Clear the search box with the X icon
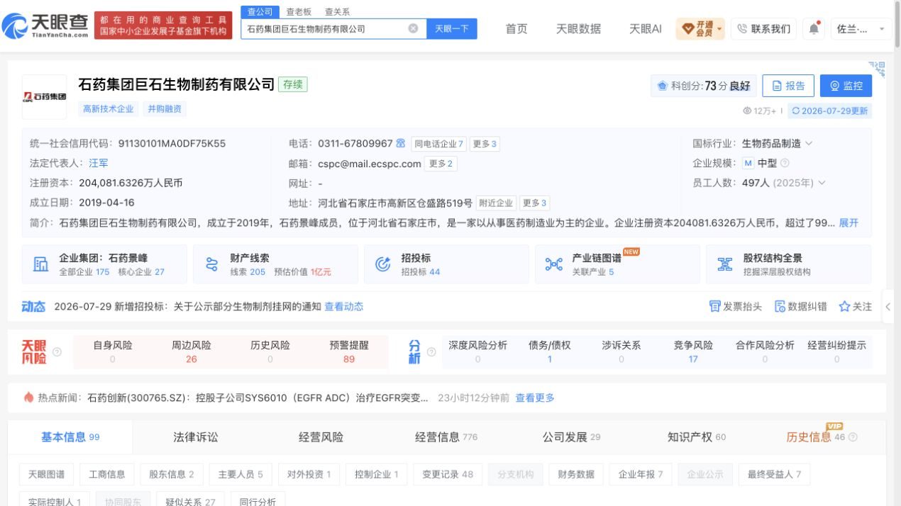This screenshot has width=901, height=506. point(413,29)
